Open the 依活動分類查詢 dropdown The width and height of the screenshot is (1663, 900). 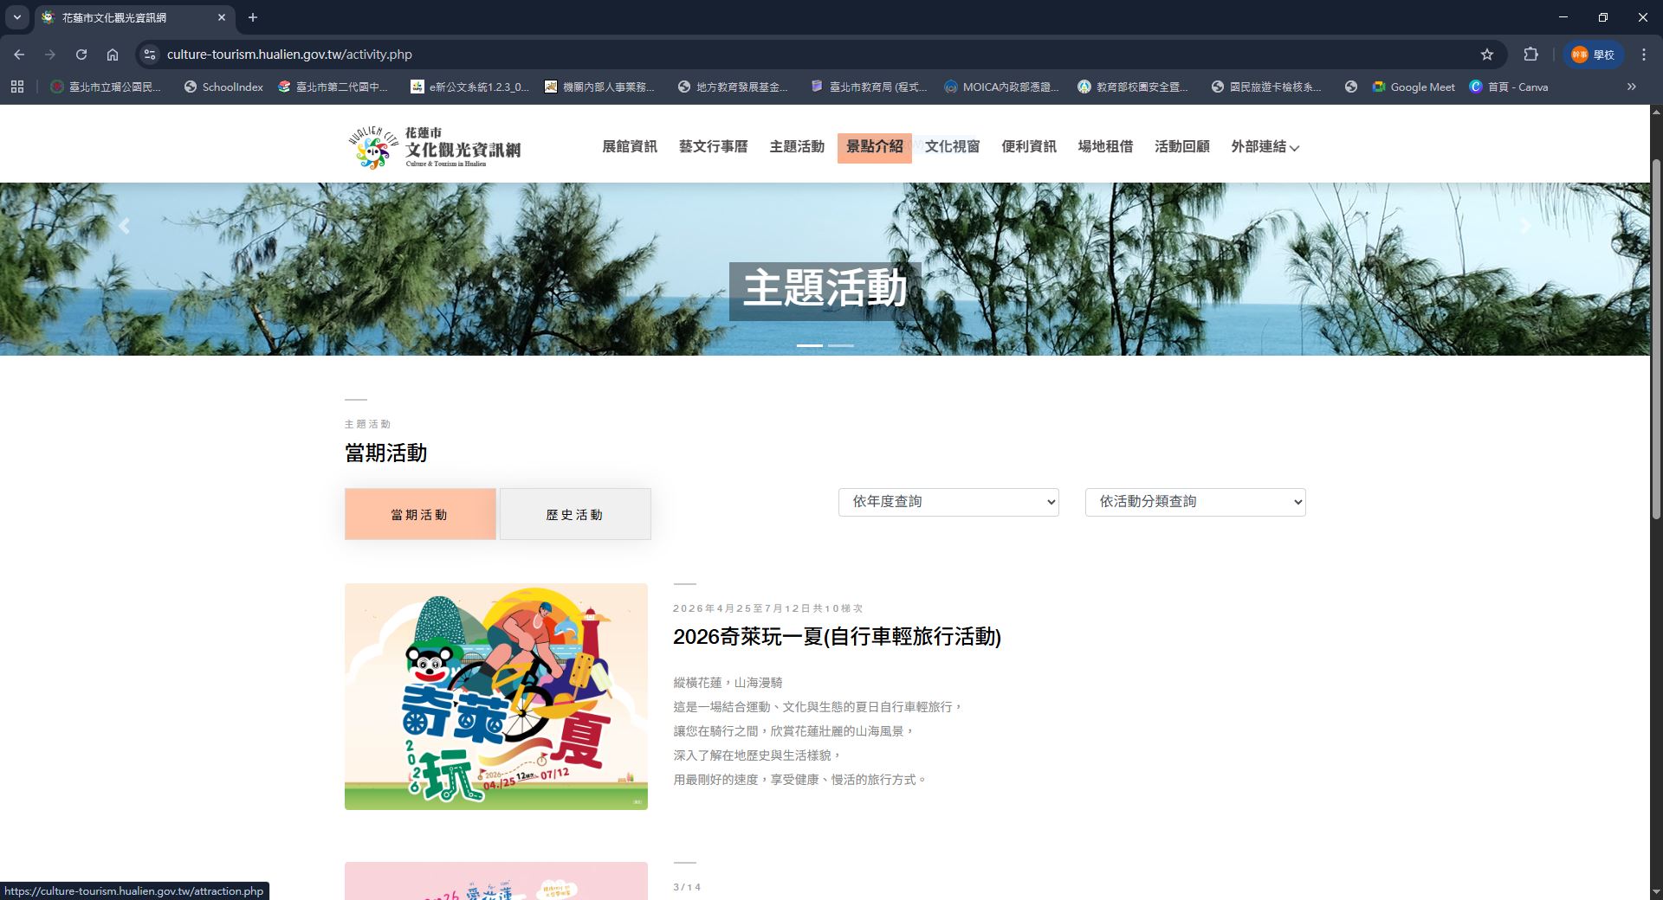point(1194,502)
